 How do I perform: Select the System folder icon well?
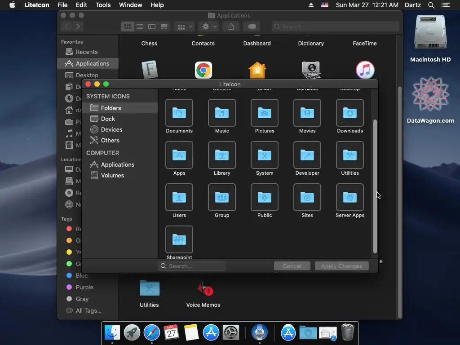point(264,155)
